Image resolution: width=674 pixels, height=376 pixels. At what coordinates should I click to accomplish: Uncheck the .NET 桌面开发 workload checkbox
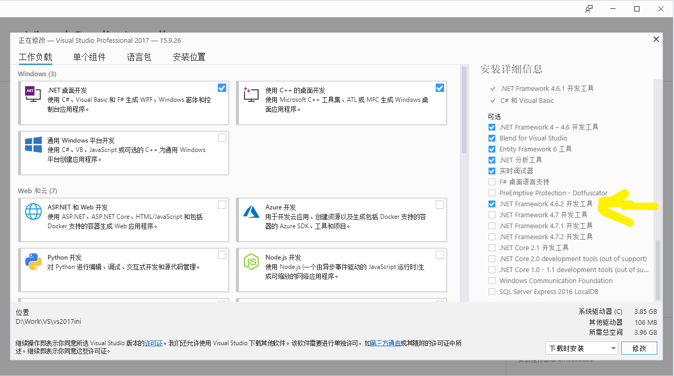click(222, 88)
